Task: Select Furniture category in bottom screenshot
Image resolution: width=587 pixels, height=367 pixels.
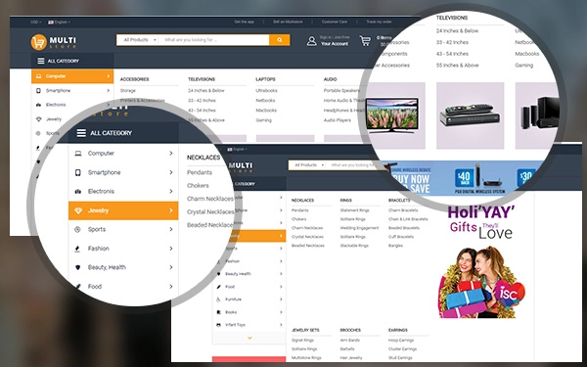Action: (x=248, y=299)
